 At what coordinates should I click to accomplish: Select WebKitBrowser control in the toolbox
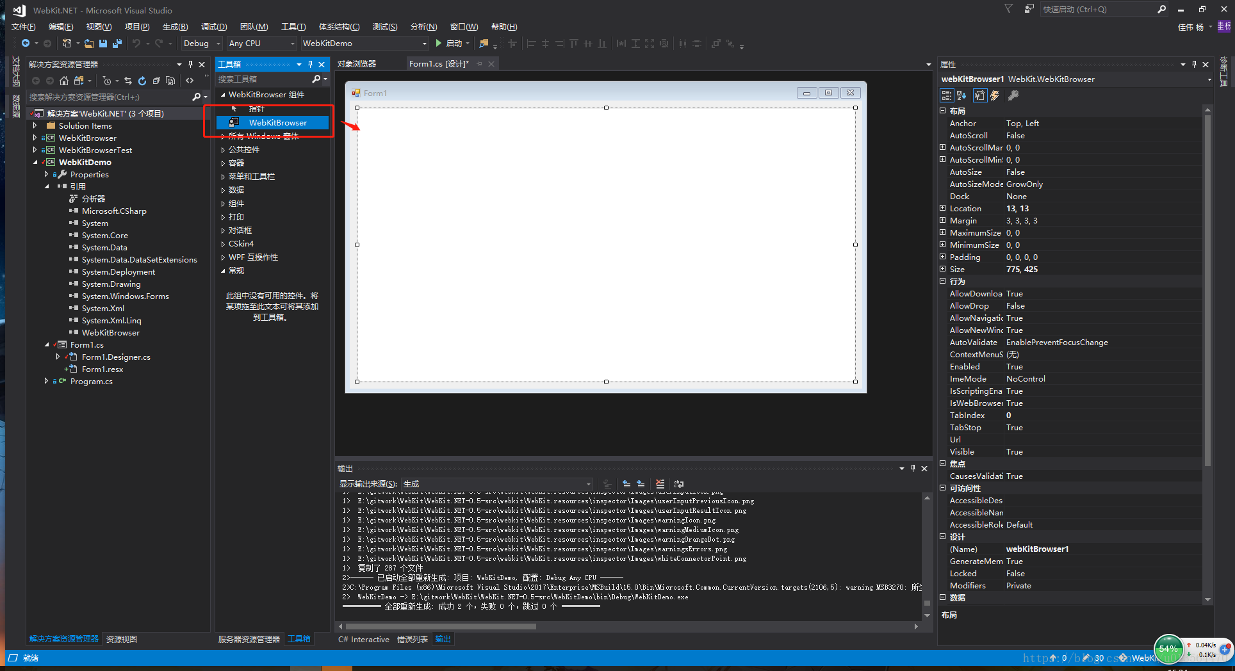pyautogui.click(x=273, y=123)
